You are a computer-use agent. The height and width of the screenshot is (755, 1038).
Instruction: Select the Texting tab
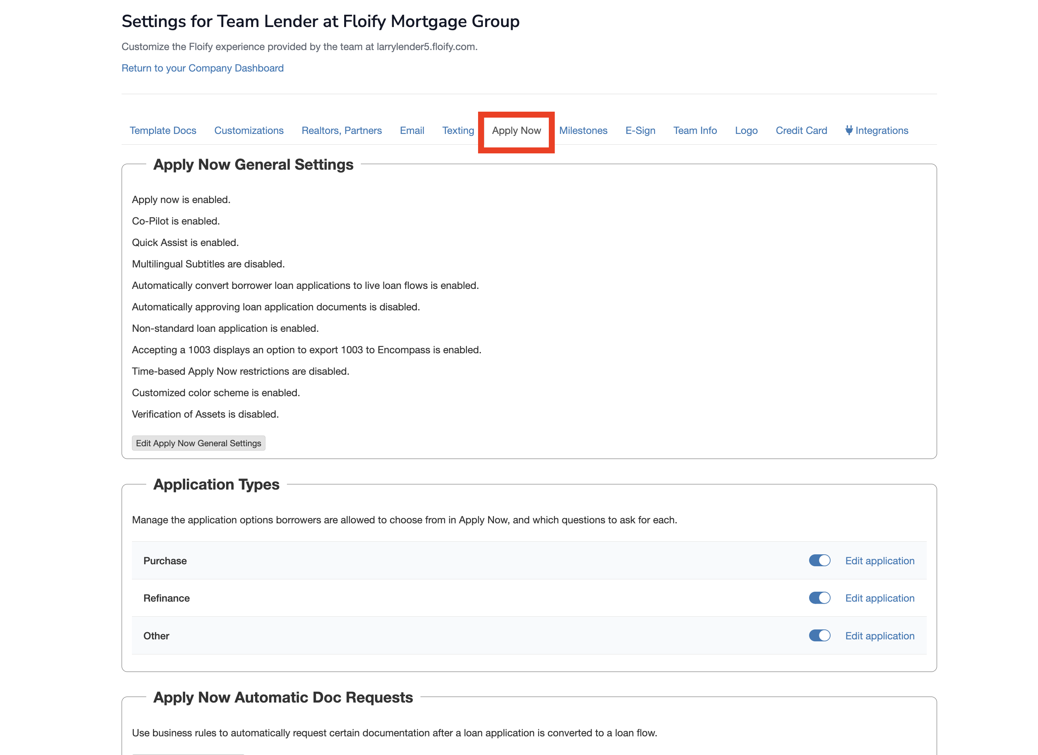coord(458,130)
